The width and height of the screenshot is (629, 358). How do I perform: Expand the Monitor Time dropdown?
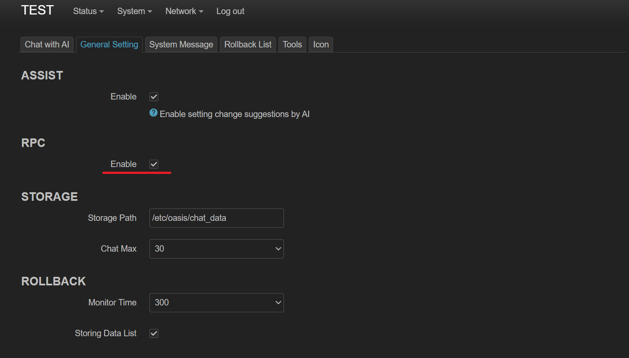coord(216,302)
